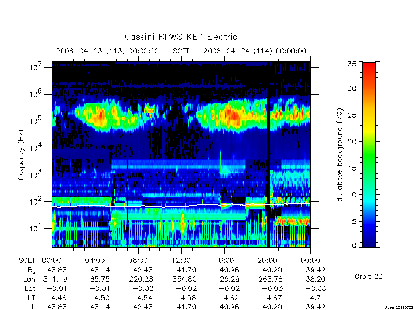Click the 10^7 frequency tick label
The image size is (414, 310).
(36, 67)
